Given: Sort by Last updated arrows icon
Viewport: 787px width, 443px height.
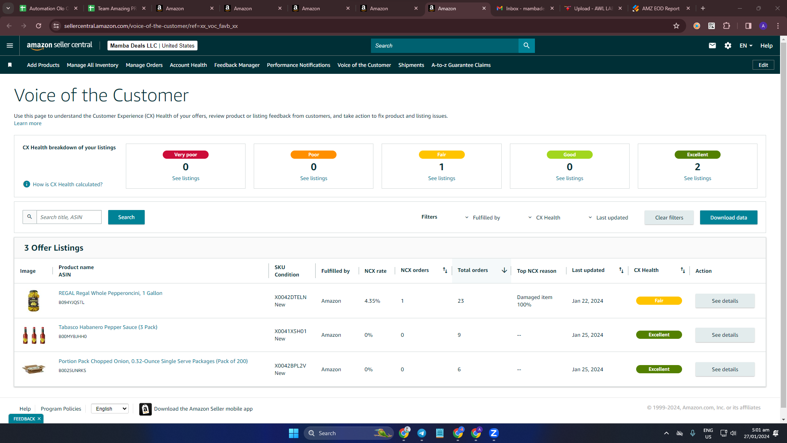Looking at the screenshot, I should pos(621,270).
